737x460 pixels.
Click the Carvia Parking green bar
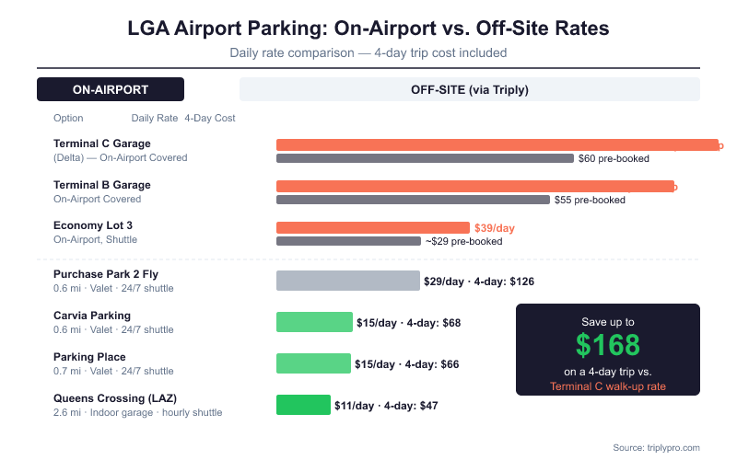314,322
